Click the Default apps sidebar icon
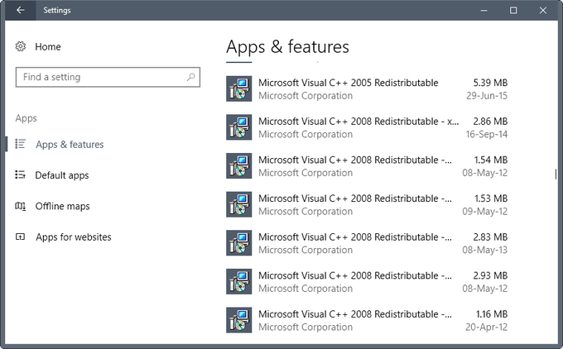 21,175
